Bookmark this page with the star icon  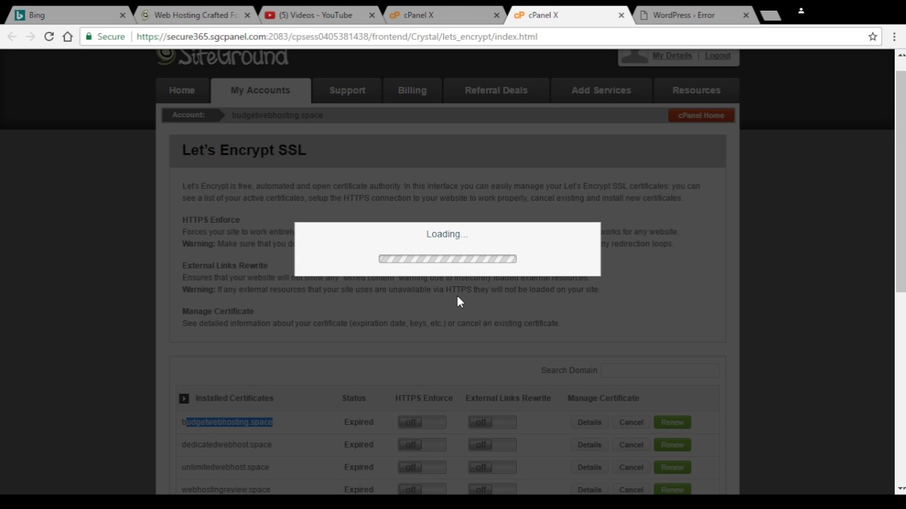point(873,37)
